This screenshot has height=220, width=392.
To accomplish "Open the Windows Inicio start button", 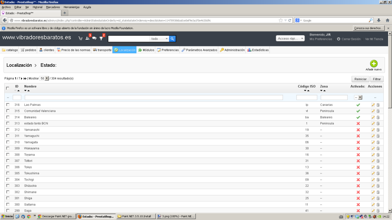I will [7, 216].
